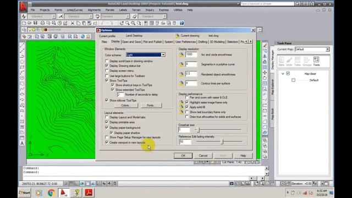352x198 pixels.
Task: Click the AutoCAD red A application menu button
Action: tap(23, 6)
